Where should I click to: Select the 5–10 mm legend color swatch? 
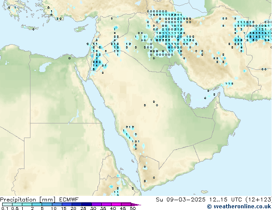(47, 204)
